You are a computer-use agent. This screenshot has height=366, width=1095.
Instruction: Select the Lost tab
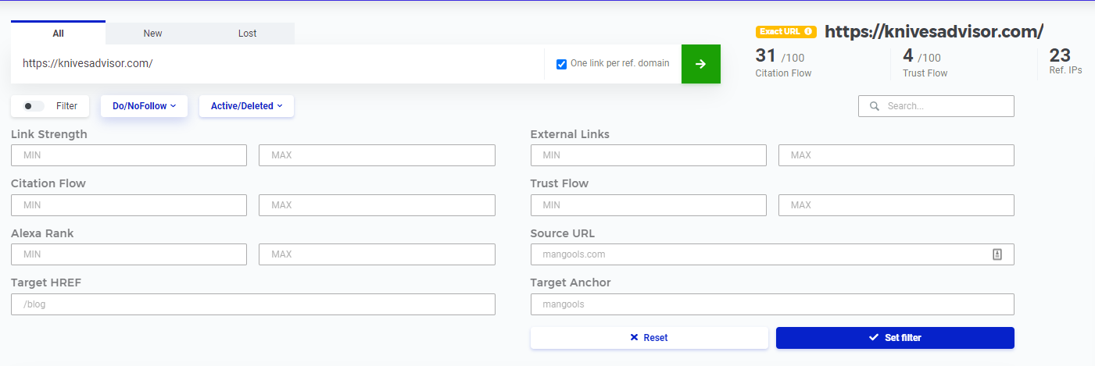click(247, 34)
